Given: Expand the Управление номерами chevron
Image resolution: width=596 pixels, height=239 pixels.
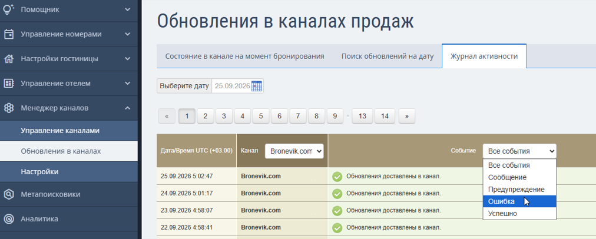Looking at the screenshot, I should click(128, 34).
